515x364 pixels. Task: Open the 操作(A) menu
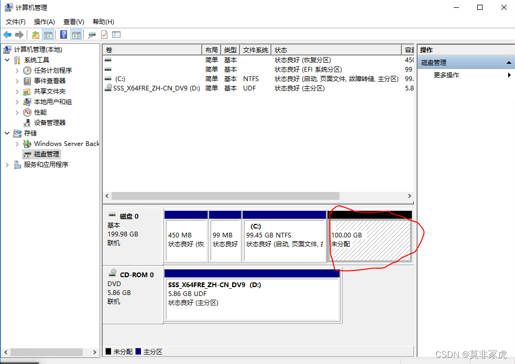[45, 21]
